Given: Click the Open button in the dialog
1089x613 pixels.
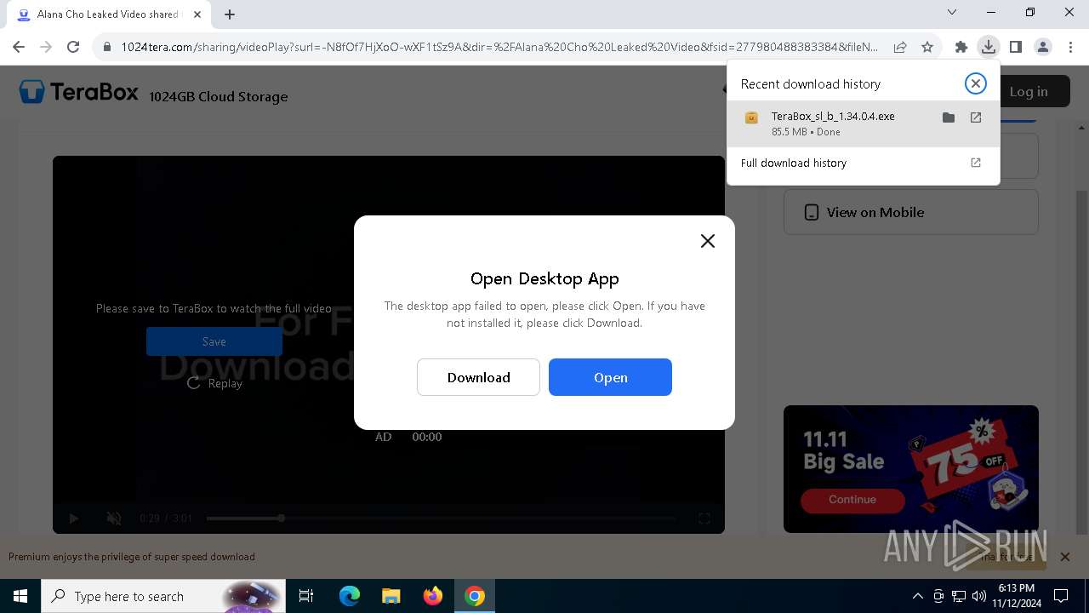Looking at the screenshot, I should pyautogui.click(x=610, y=377).
